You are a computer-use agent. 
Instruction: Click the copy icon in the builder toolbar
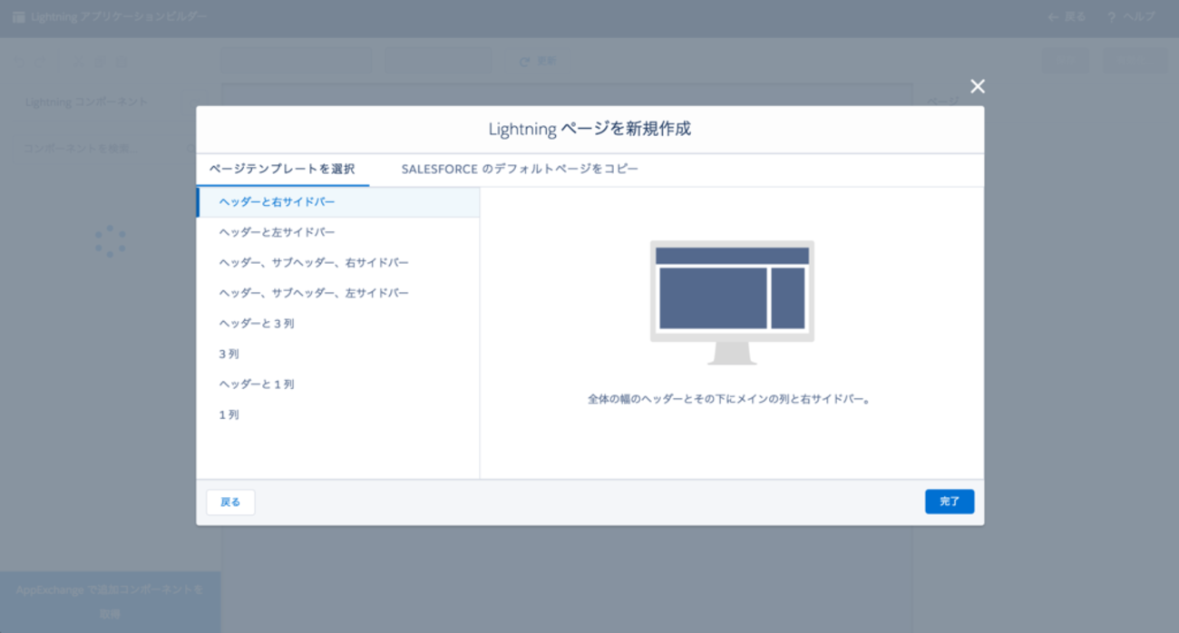101,63
